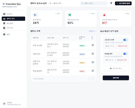This screenshot has width=135, height=108.
Task: Click the 1-4 of 24 vendors text
Action: [38, 79]
